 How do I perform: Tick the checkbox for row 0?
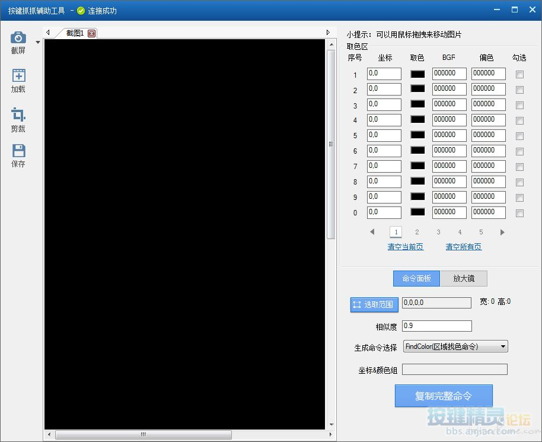(x=519, y=213)
